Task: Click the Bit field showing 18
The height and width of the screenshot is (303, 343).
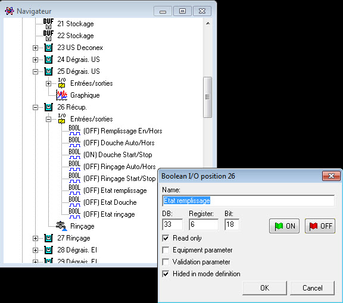Action: 232,224
